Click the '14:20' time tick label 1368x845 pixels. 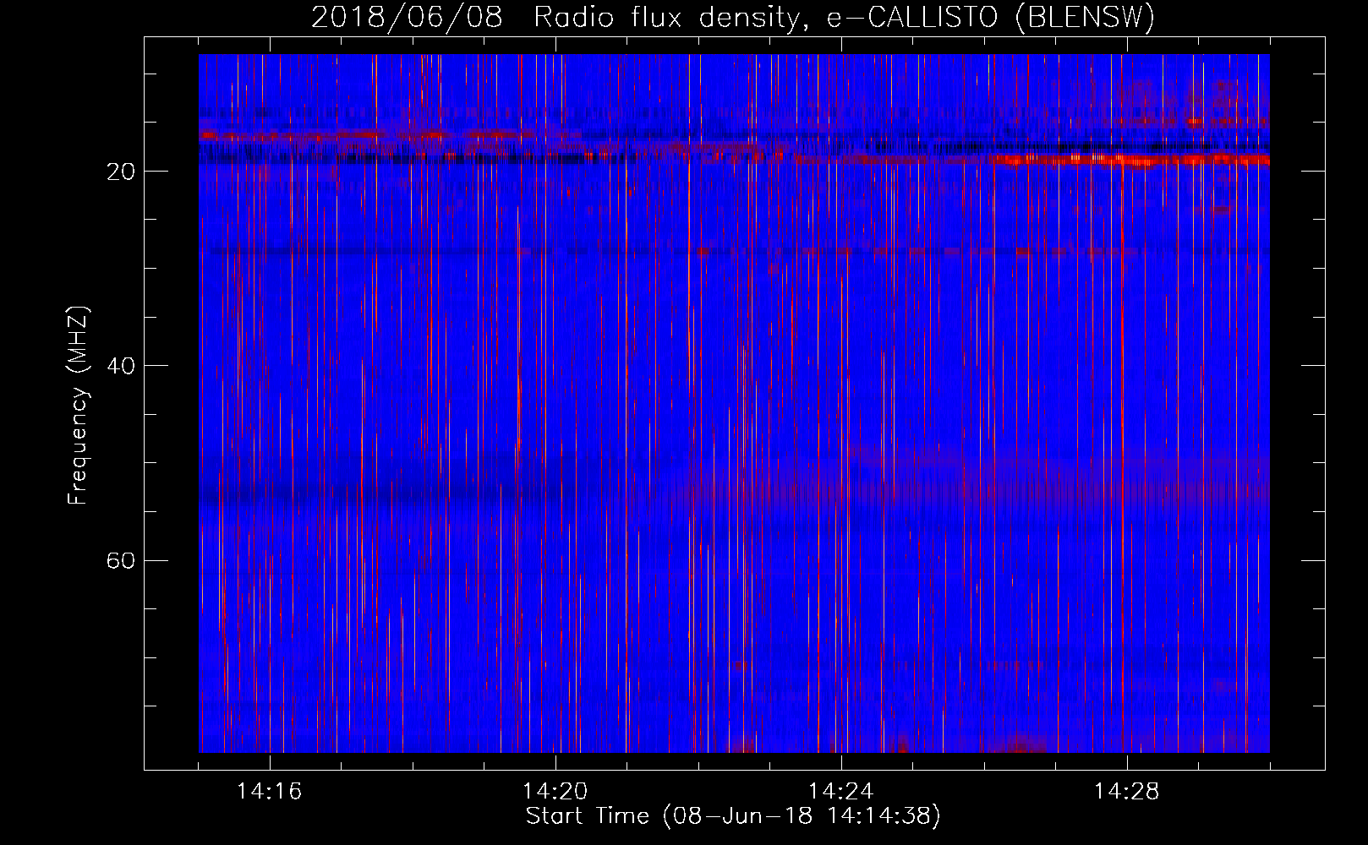click(555, 792)
